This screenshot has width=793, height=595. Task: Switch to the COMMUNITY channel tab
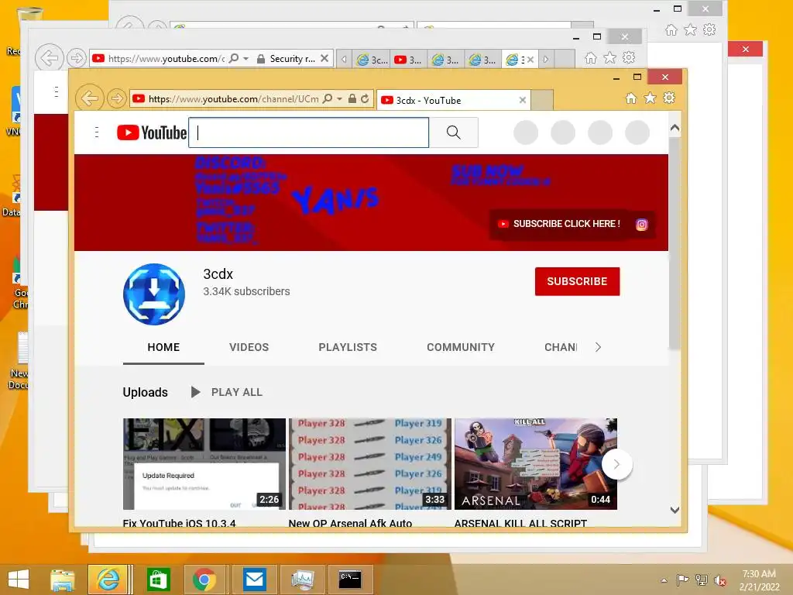[x=461, y=347]
